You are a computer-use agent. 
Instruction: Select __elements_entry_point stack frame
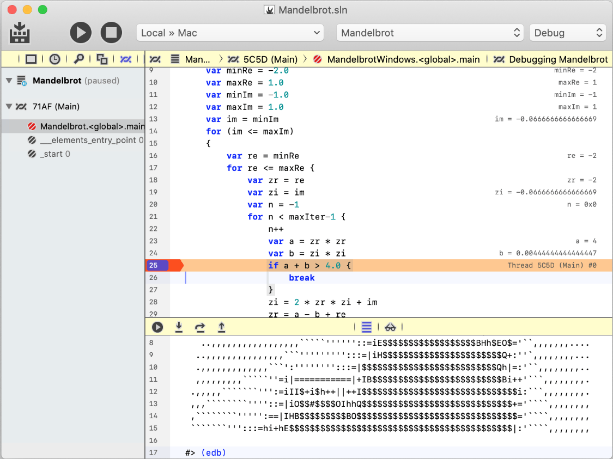73,140
